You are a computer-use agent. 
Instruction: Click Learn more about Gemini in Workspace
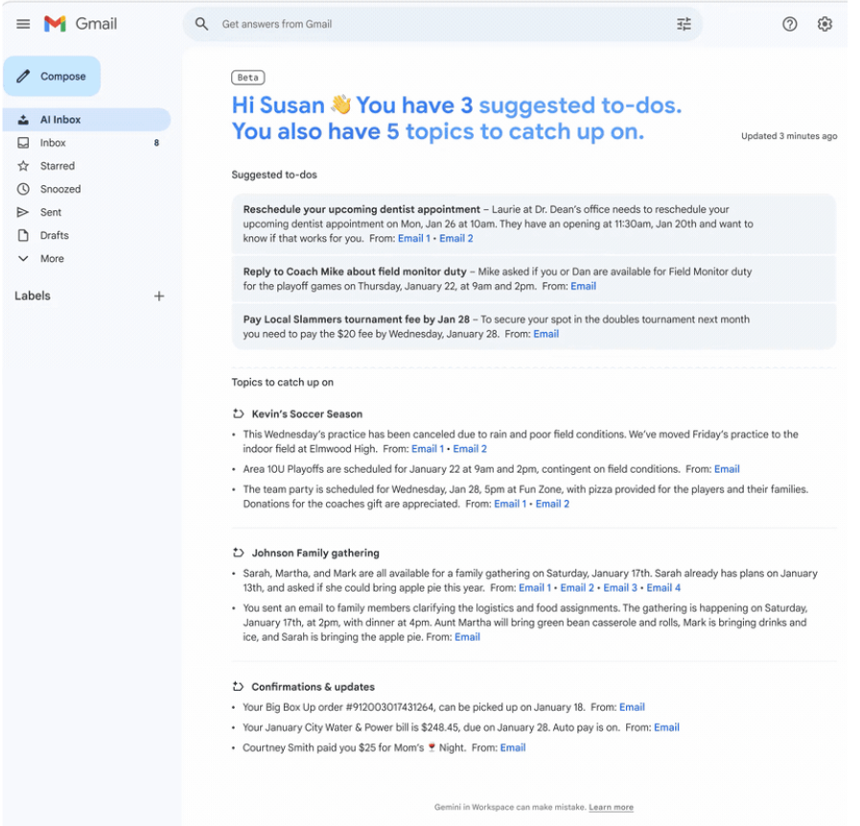pos(611,808)
